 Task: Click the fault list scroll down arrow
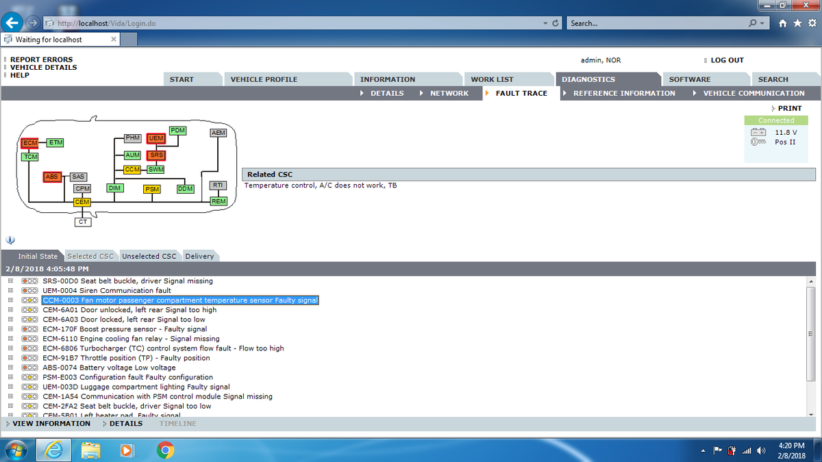pyautogui.click(x=811, y=413)
